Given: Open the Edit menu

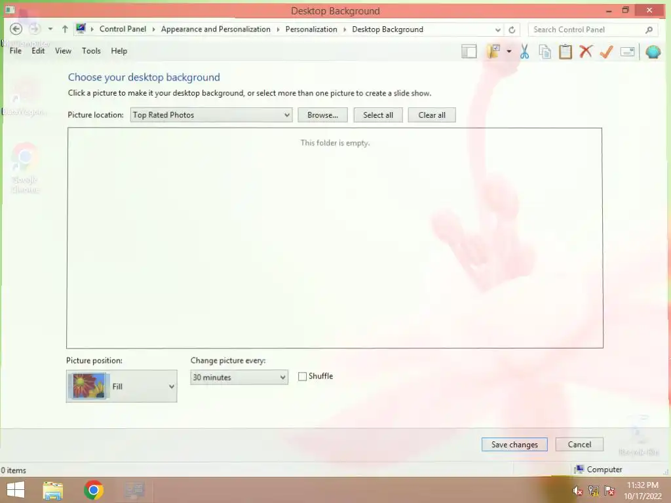Looking at the screenshot, I should (x=38, y=51).
